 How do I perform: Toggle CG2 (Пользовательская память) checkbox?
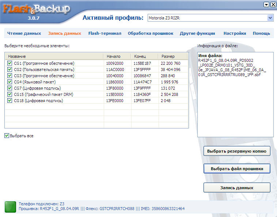tap(10, 69)
